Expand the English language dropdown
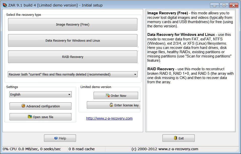 point(41,94)
